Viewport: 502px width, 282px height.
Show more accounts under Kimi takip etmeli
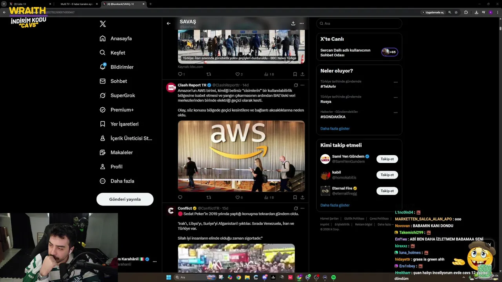coord(335,205)
